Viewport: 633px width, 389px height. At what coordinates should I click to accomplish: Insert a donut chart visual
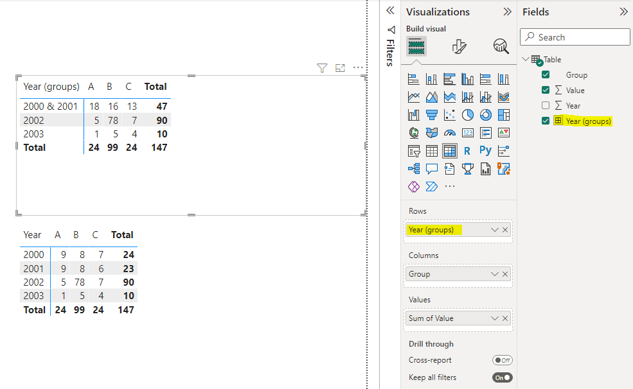click(486, 115)
